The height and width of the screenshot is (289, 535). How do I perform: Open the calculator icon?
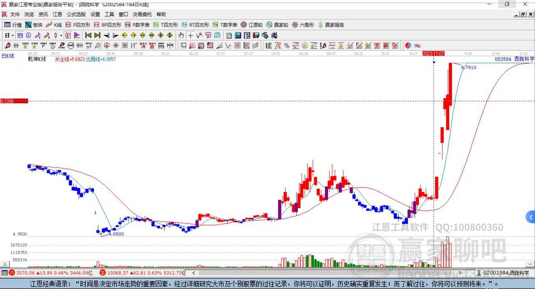[238, 35]
